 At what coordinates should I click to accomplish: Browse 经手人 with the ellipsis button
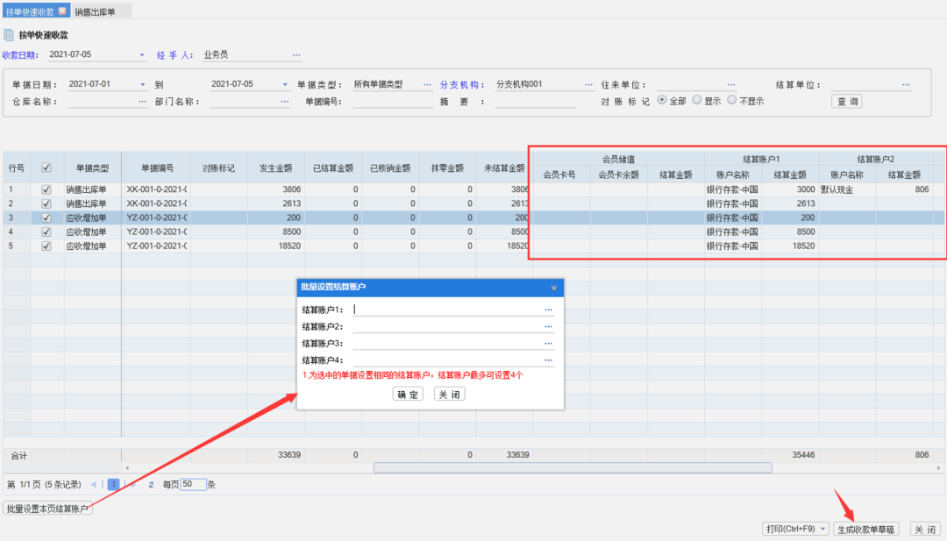tap(296, 55)
